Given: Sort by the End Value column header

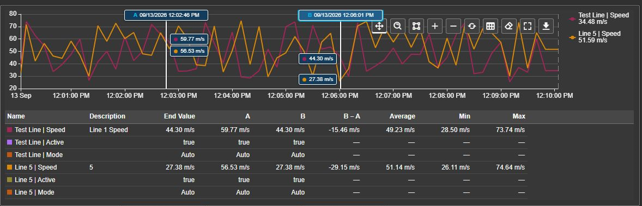Looking at the screenshot, I should coord(179,116).
